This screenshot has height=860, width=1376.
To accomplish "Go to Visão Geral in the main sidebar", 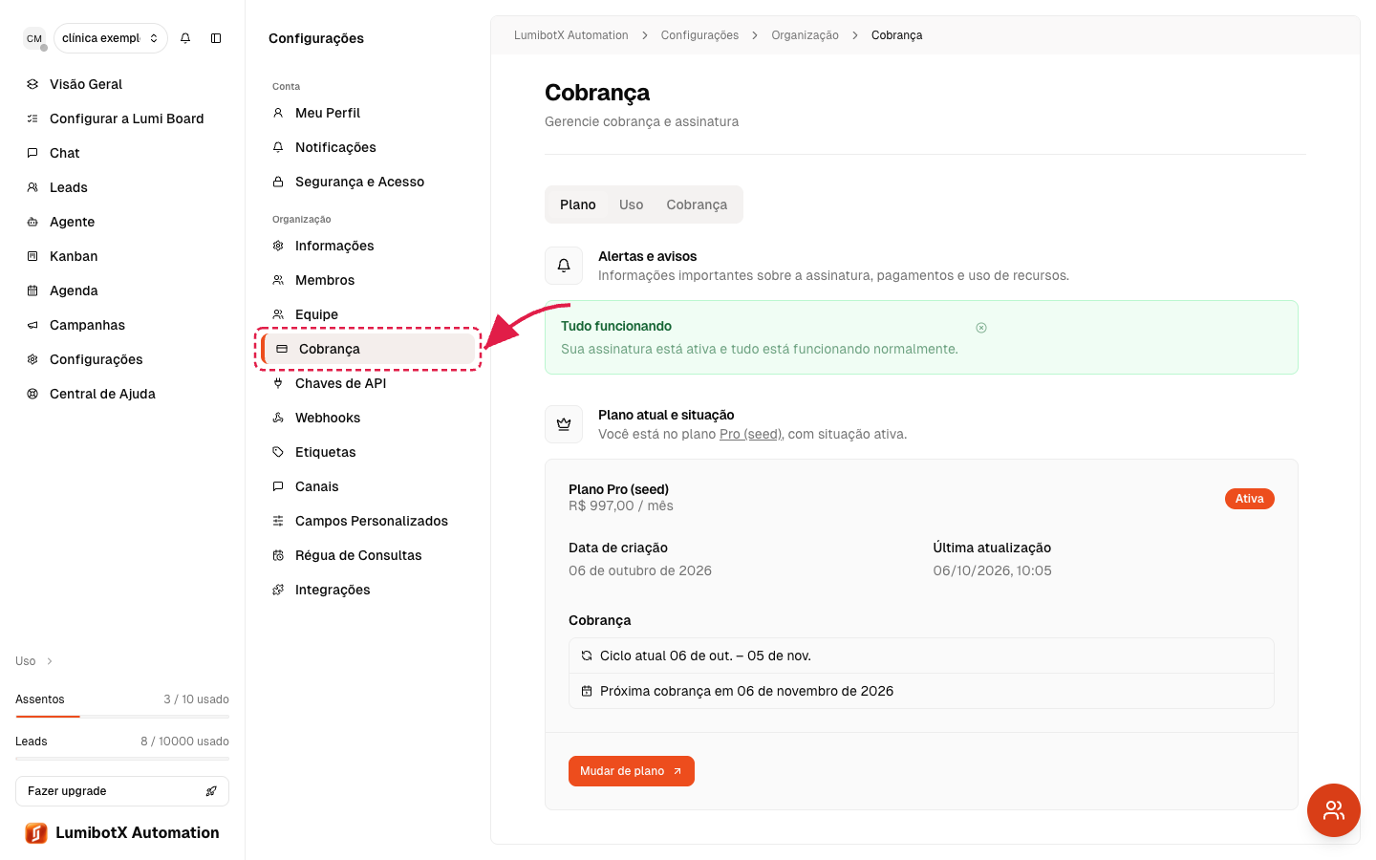I will click(122, 84).
